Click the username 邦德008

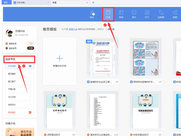point(20,31)
